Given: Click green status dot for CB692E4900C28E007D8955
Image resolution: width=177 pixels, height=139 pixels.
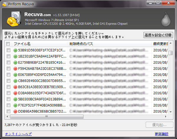Looking at the screenshot, I should pos(15,81).
